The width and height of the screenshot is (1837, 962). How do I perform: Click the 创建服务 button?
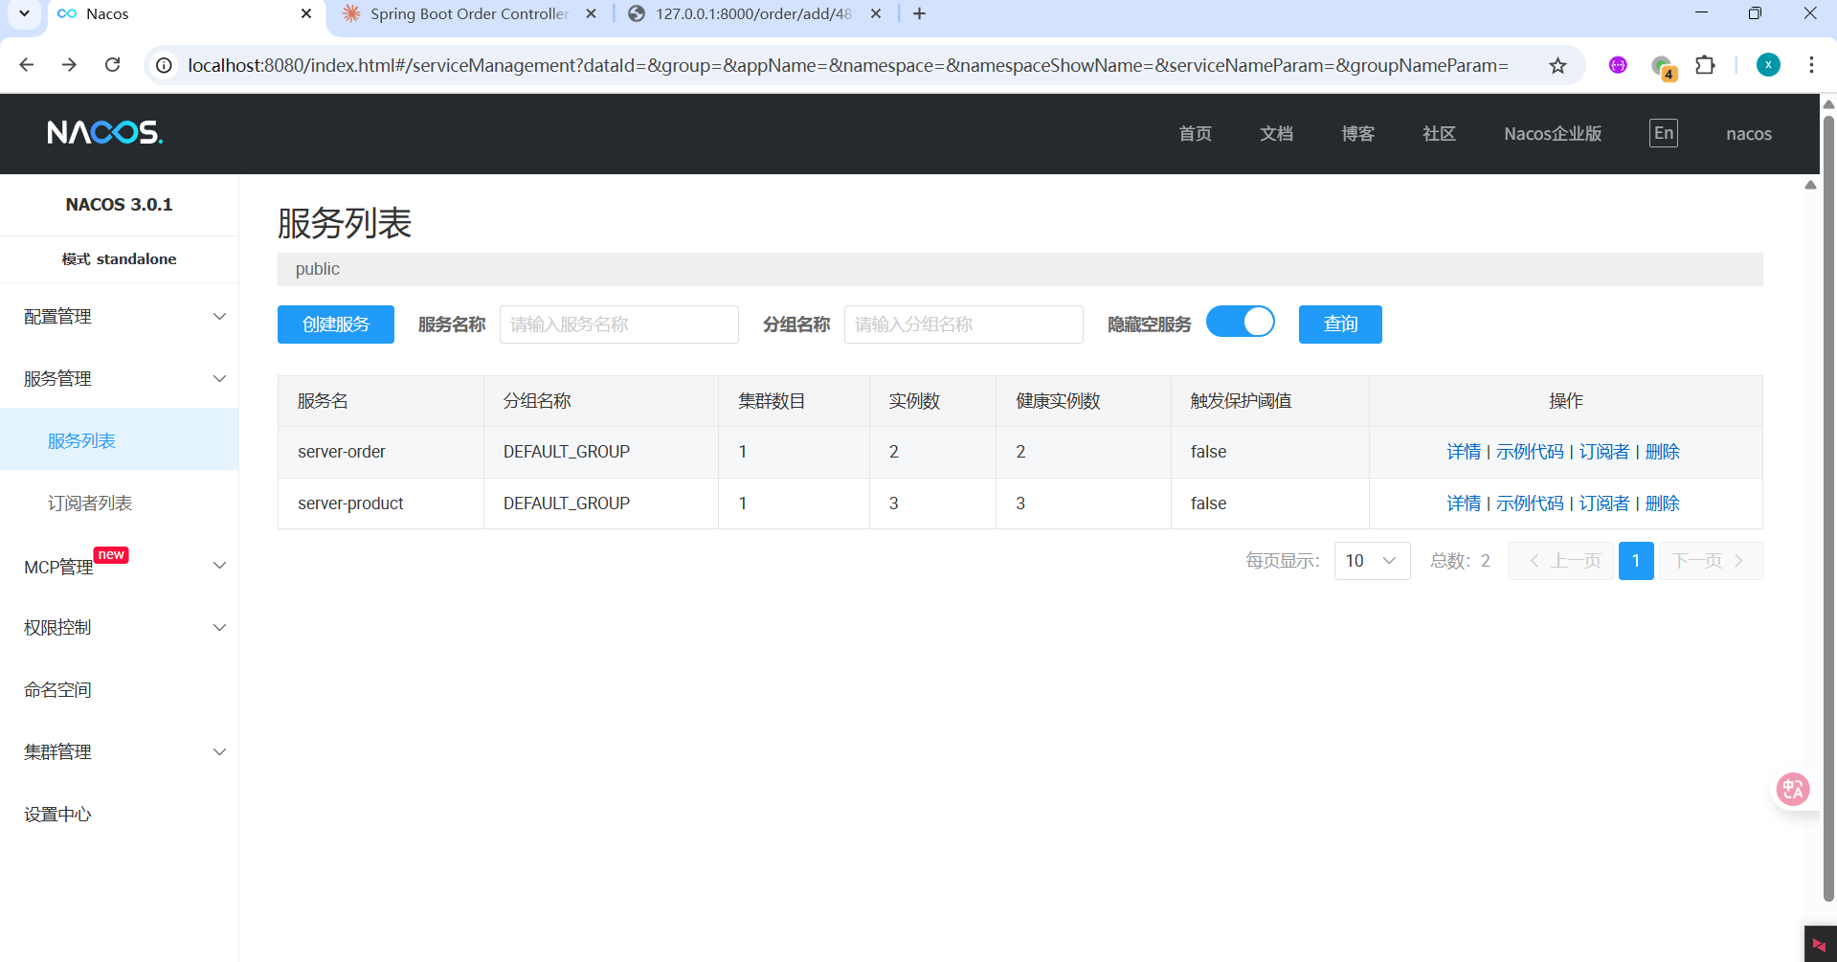(335, 324)
